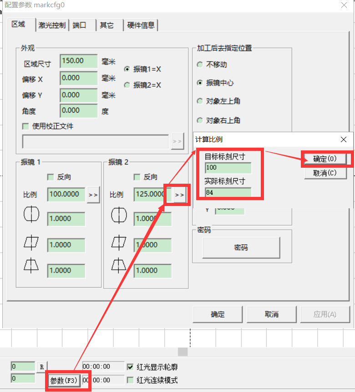The image size is (355, 392).
Task: Toggle 反向 checkbox for 振镜 1
Action: [x=51, y=177]
